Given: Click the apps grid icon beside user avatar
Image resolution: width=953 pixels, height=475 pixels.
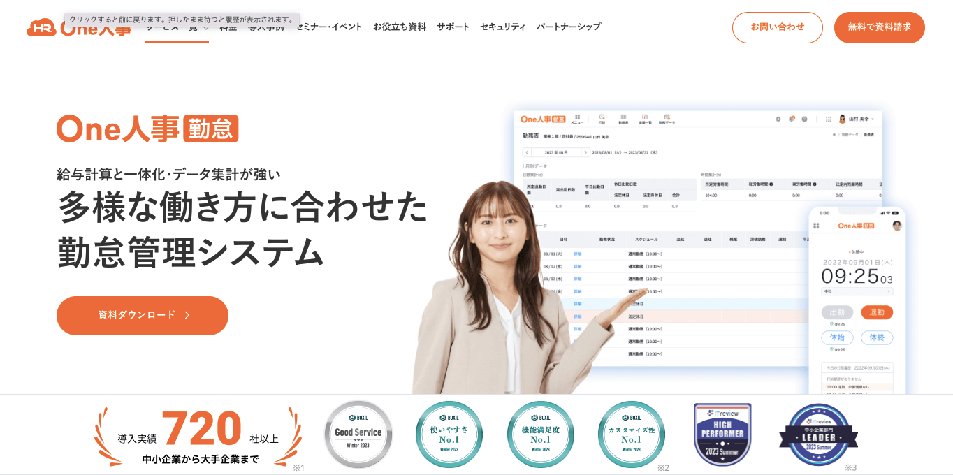Looking at the screenshot, I should [x=829, y=119].
